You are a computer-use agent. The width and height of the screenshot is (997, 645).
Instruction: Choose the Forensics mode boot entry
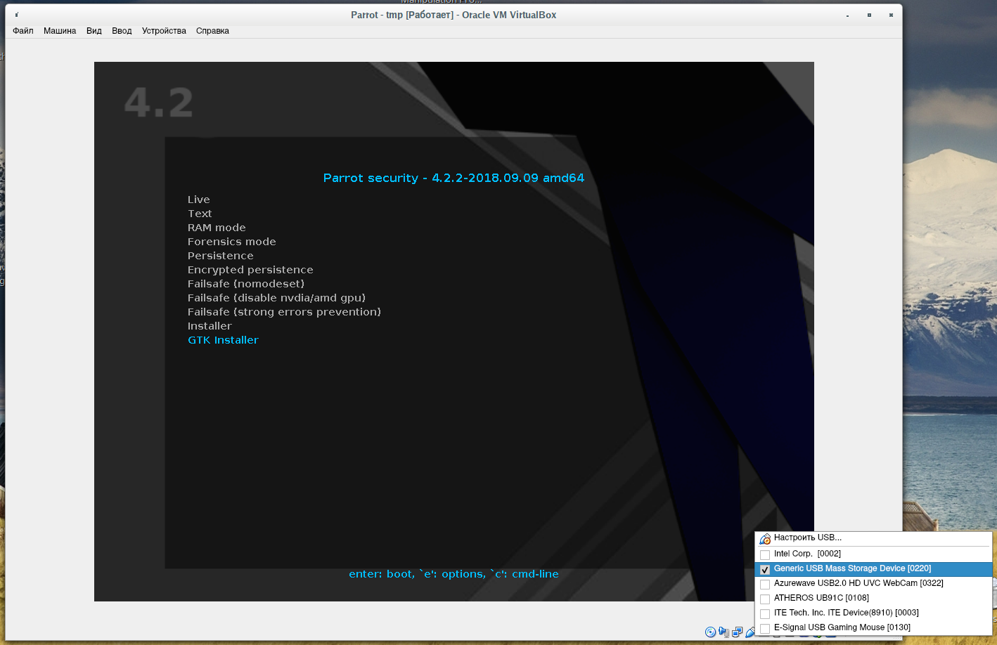(x=231, y=242)
